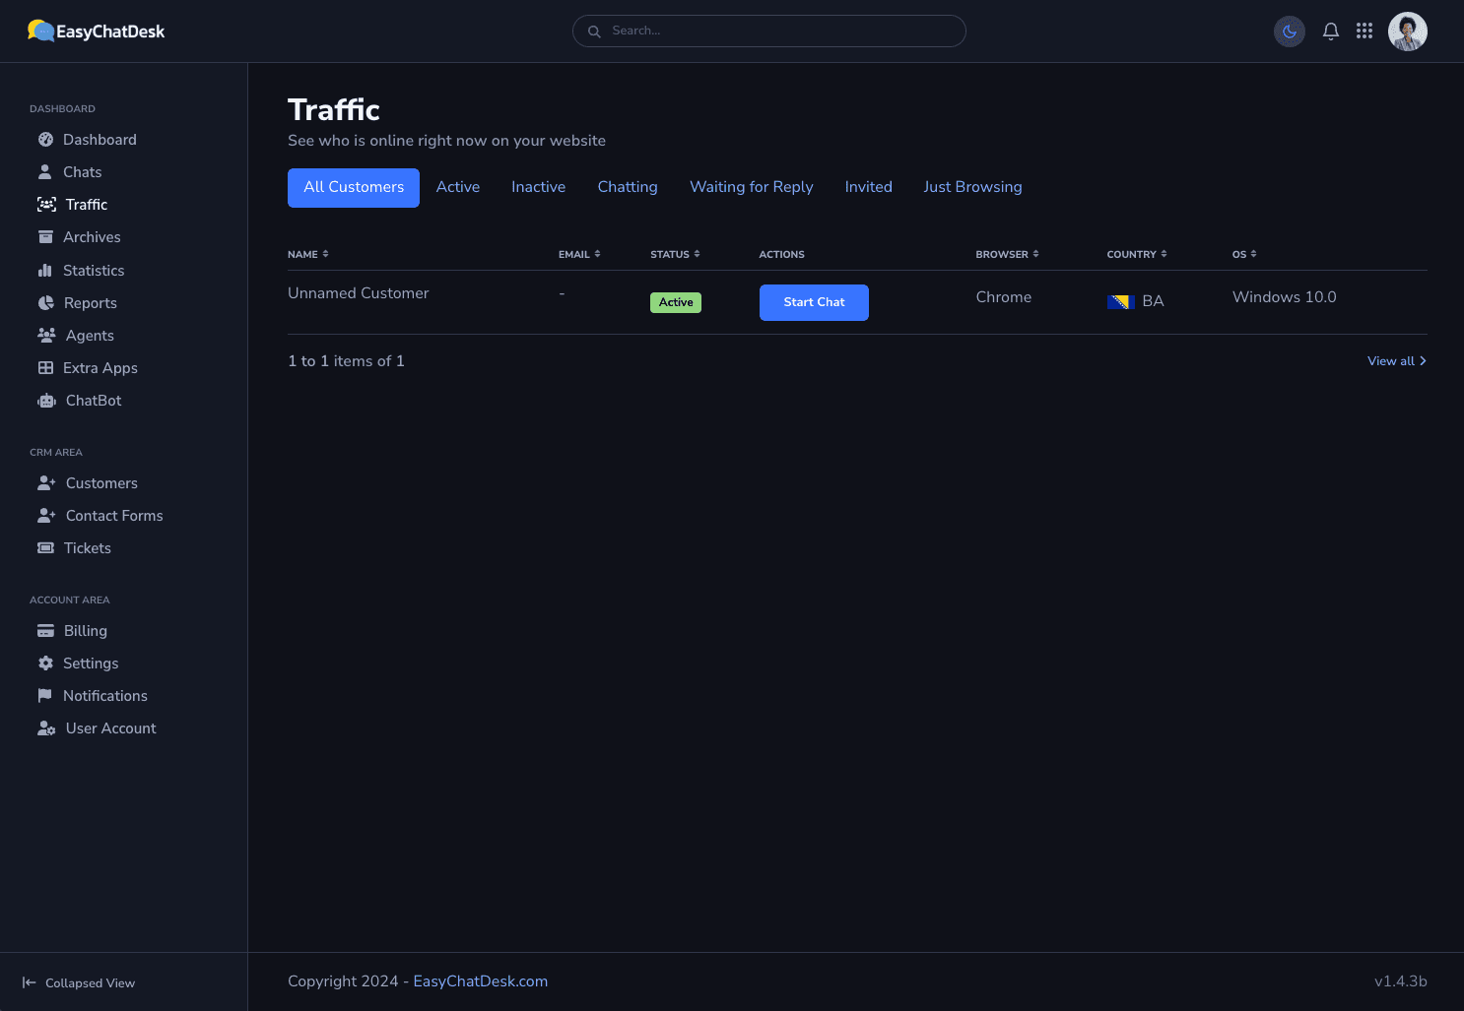1464x1011 pixels.
Task: Click the Chats sidebar icon
Action: (x=45, y=172)
